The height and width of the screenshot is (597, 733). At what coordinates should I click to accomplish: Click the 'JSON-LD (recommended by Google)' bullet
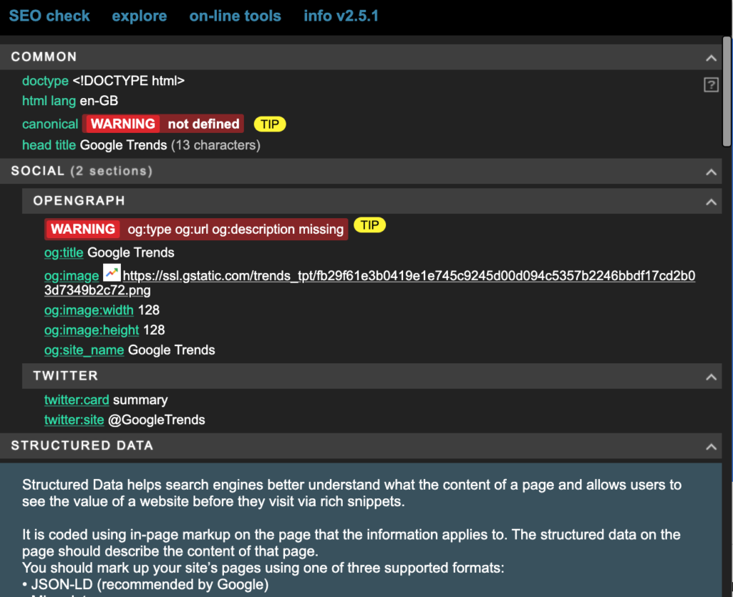click(x=145, y=584)
